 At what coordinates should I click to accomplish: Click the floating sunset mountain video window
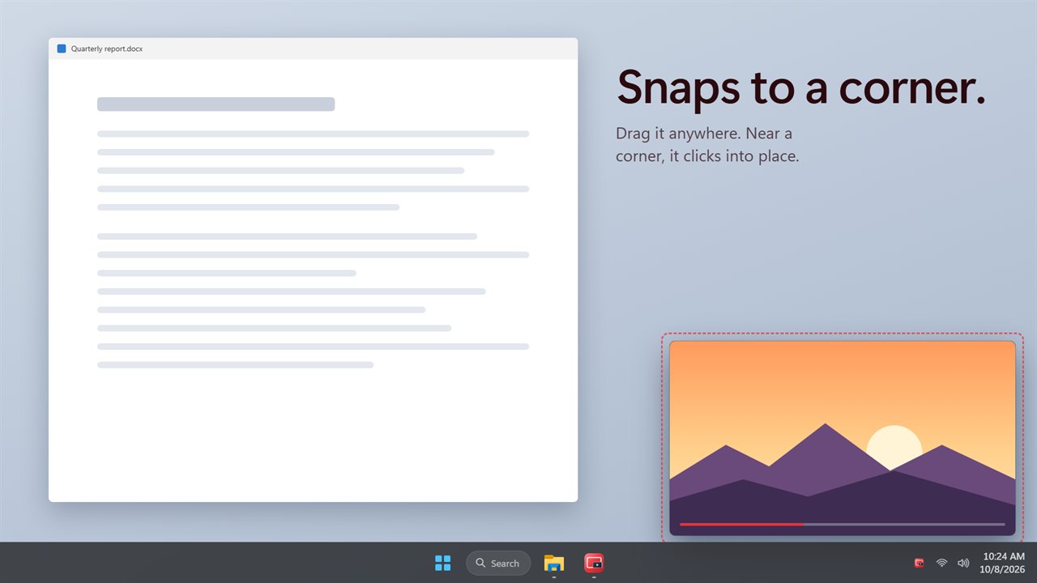[x=843, y=438]
